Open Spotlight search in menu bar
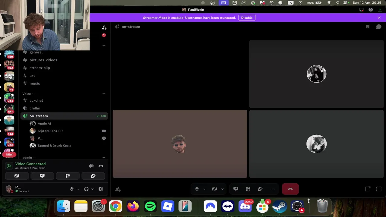Image resolution: width=386 pixels, height=217 pixels. click(338, 3)
